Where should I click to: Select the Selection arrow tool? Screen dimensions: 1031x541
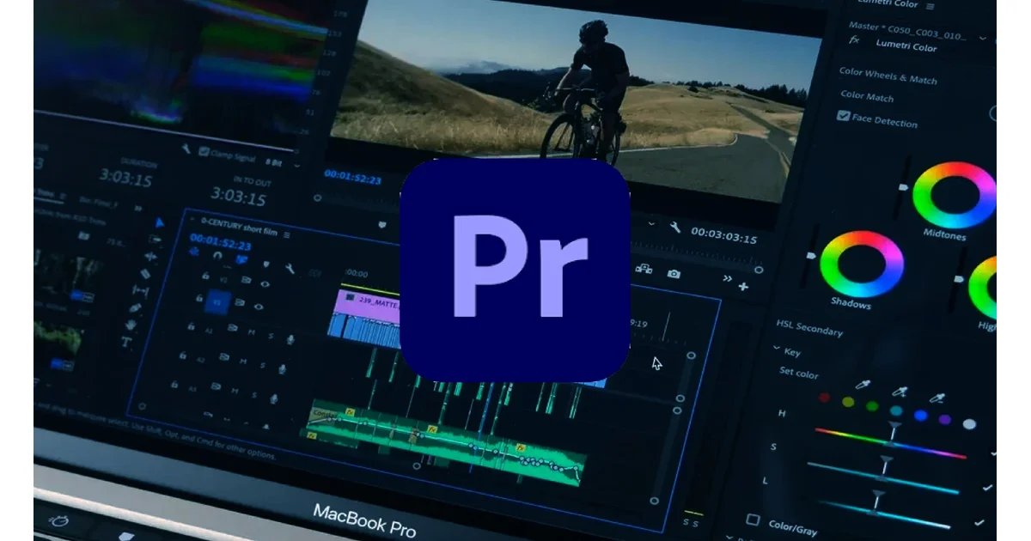(x=160, y=222)
